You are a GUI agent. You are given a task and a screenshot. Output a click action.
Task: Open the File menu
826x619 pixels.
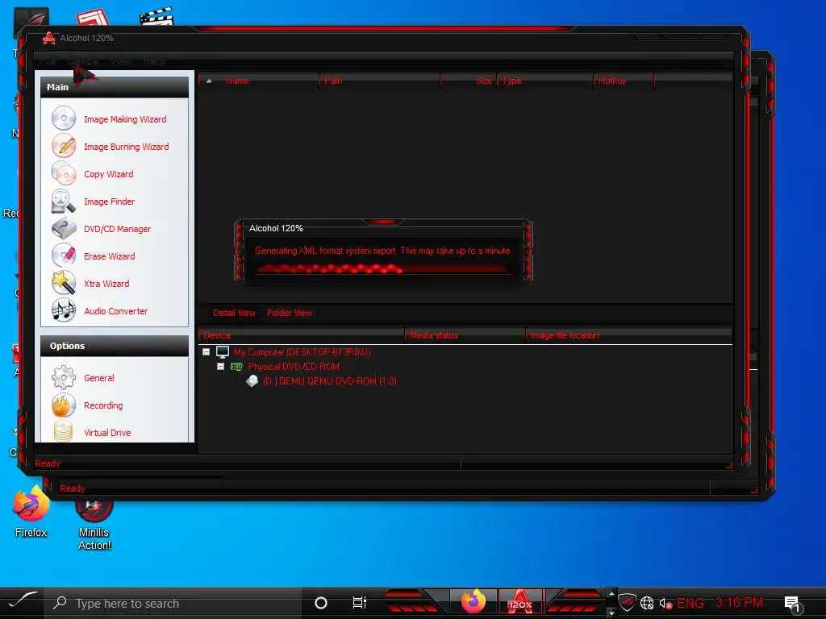48,61
